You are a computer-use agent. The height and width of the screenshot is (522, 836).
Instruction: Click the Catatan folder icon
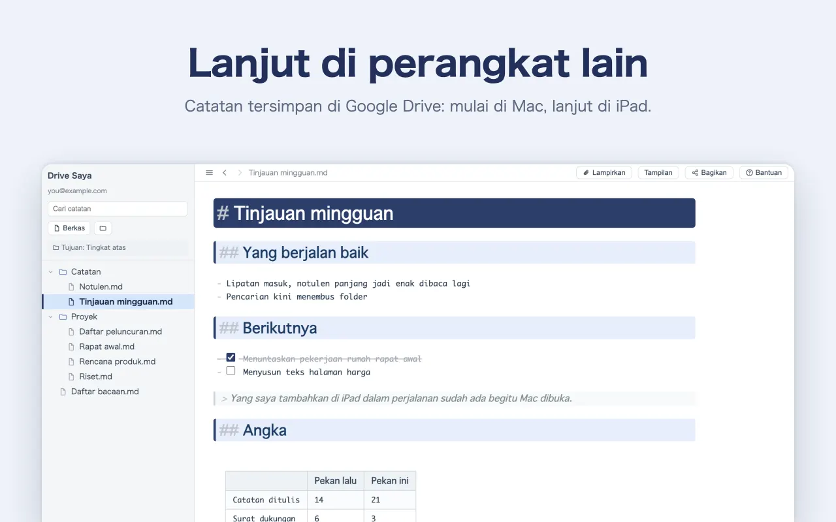(63, 271)
